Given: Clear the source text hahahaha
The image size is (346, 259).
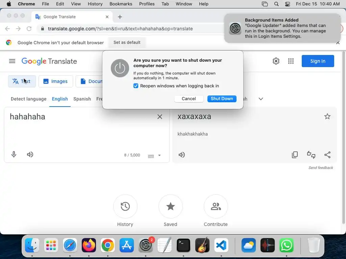Looking at the screenshot, I should click(160, 117).
